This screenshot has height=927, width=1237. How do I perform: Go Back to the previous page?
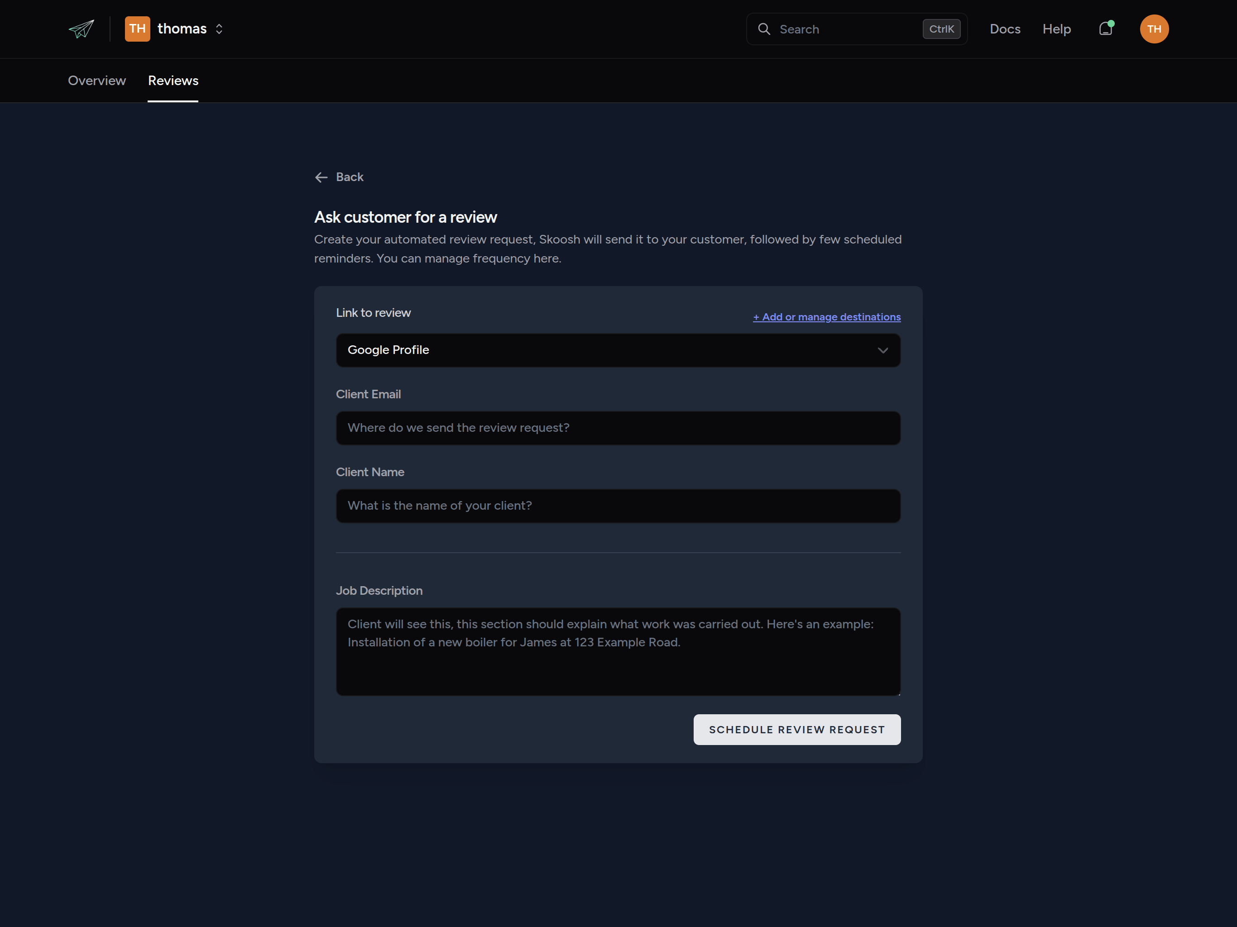tap(339, 177)
